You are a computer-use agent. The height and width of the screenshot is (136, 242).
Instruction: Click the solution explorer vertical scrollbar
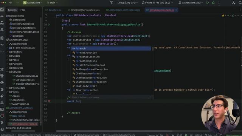41,71
